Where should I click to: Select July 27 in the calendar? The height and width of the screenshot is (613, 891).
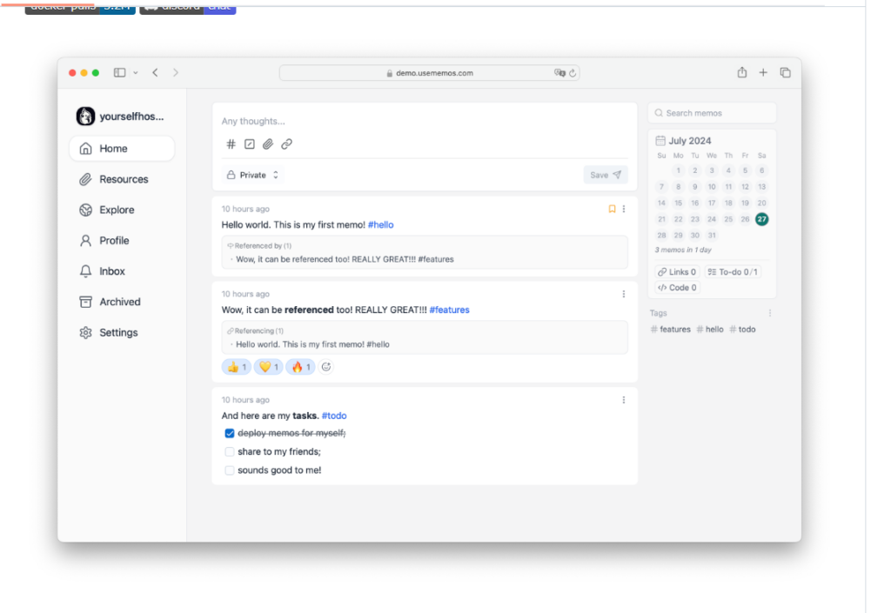click(x=762, y=219)
